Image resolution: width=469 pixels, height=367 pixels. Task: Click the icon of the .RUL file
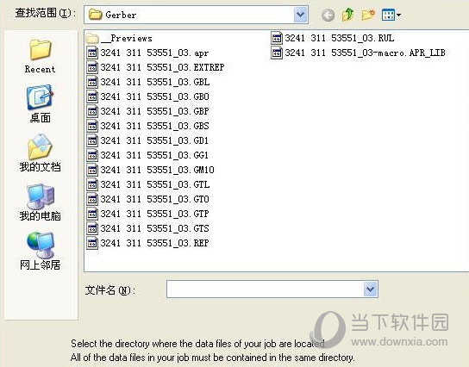(x=277, y=38)
